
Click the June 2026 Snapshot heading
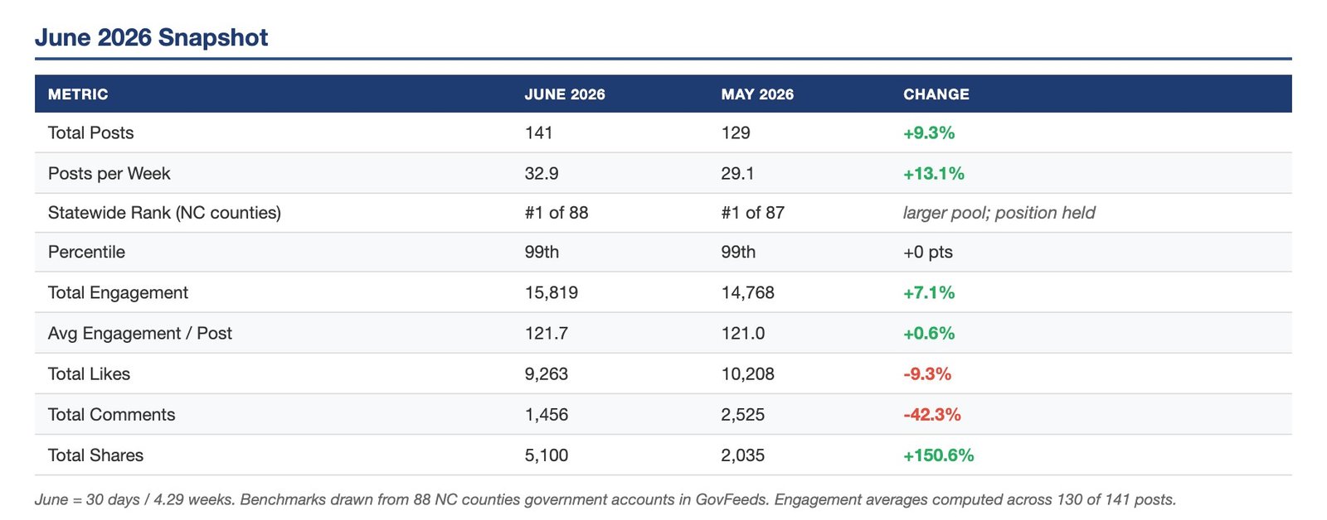[x=151, y=38]
